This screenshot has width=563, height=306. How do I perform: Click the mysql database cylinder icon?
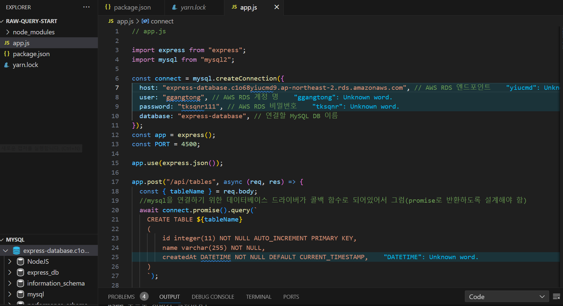(20, 294)
